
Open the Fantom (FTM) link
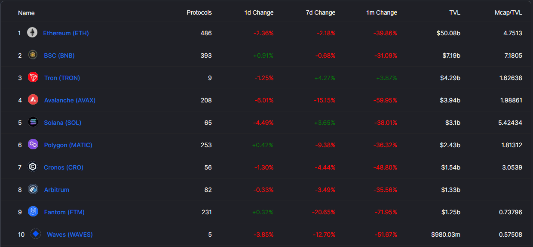[64, 212]
